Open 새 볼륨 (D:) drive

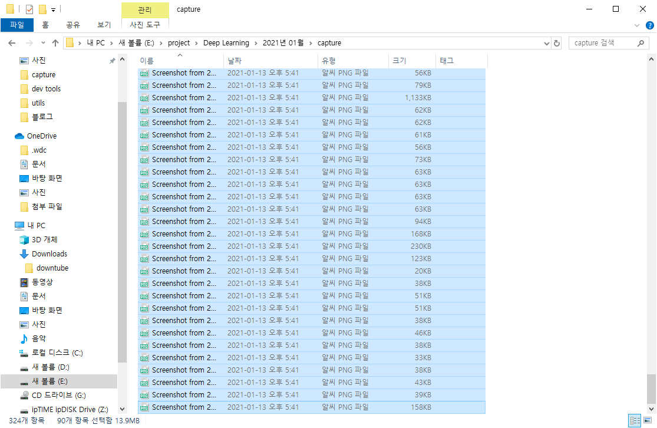click(50, 367)
